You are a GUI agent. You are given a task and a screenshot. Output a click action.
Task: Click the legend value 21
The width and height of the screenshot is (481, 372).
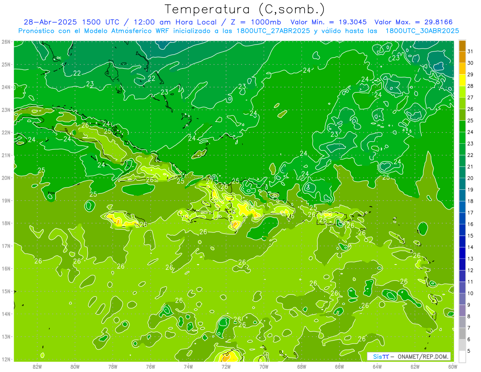click(x=471, y=167)
